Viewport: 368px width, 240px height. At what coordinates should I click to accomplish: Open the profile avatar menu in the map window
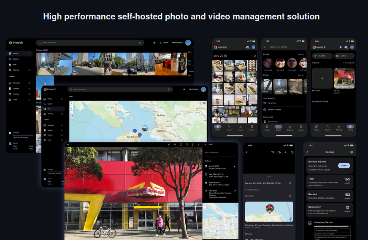(203, 89)
